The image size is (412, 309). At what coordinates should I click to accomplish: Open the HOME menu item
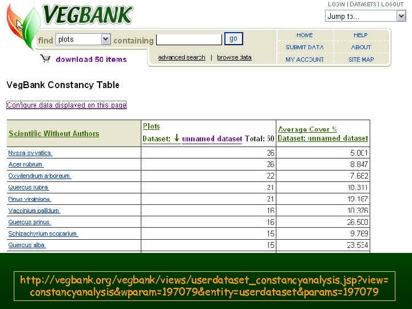point(304,35)
